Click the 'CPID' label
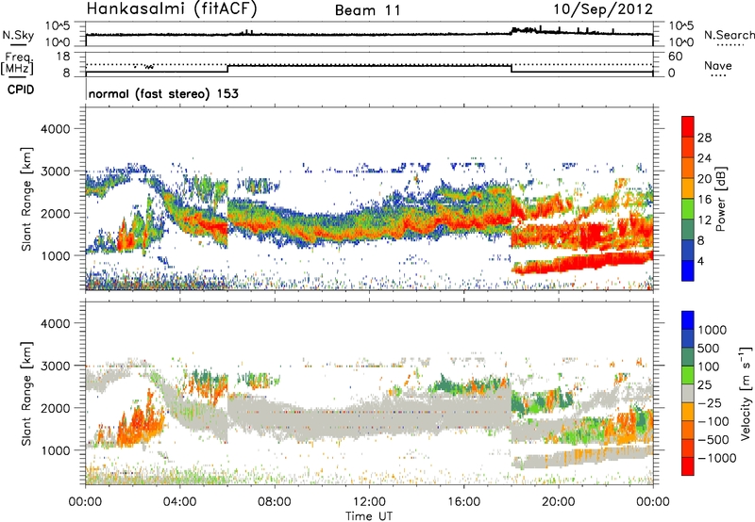The height and width of the screenshot is (522, 755). point(21,90)
